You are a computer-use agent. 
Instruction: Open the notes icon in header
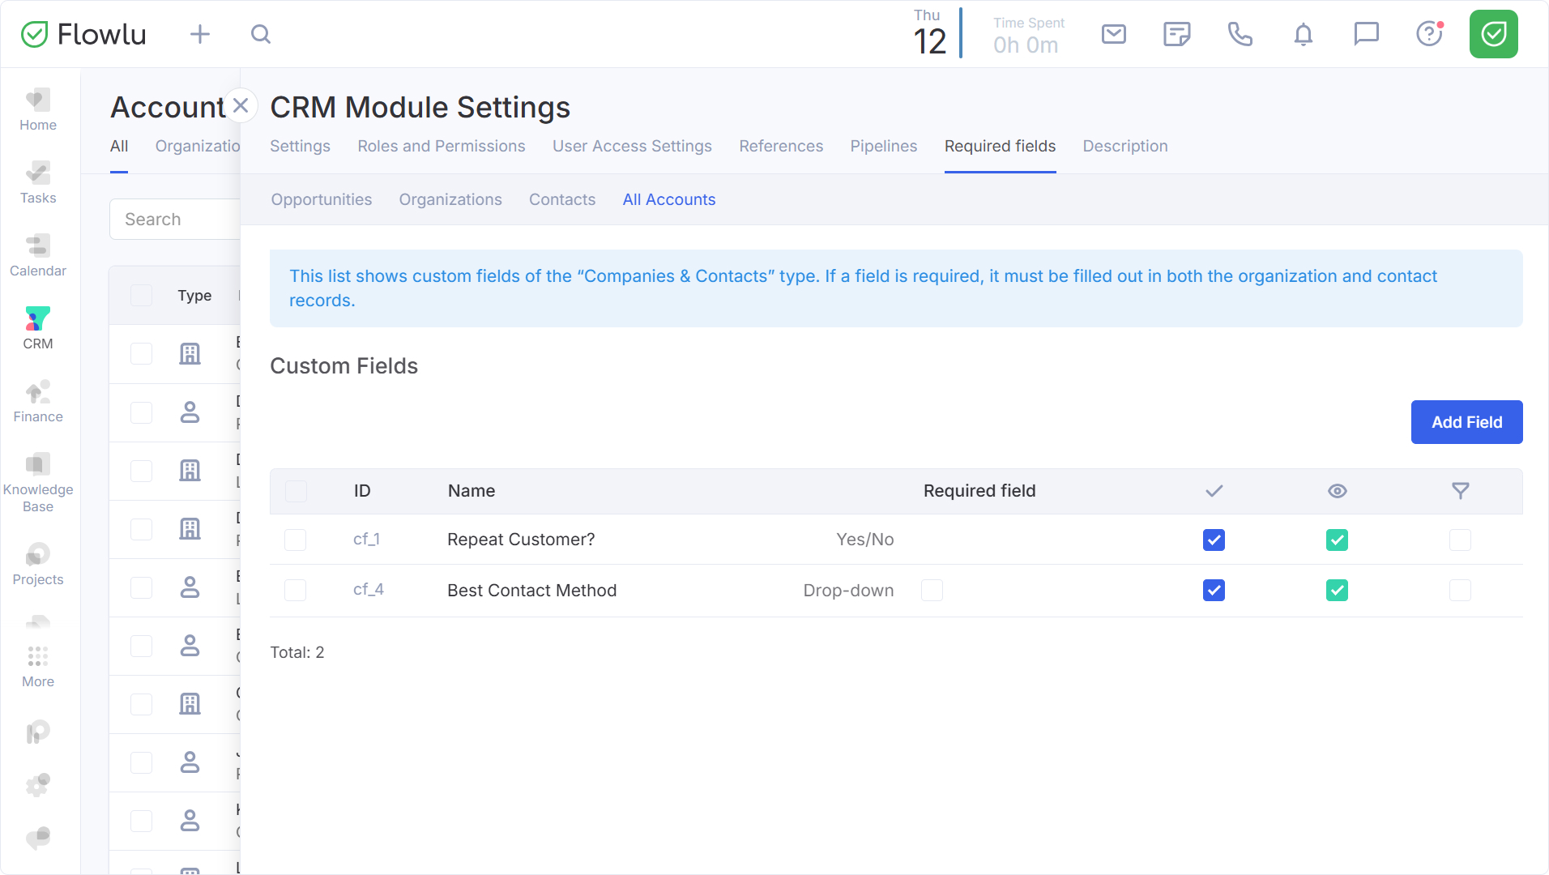click(x=1176, y=34)
